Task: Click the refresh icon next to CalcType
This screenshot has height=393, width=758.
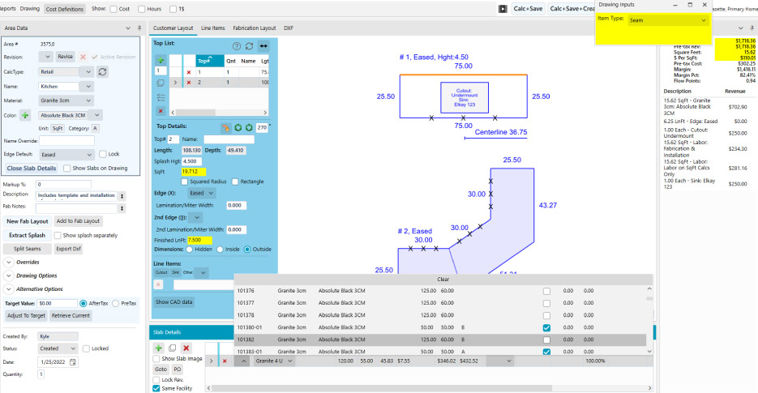Action: (x=103, y=71)
